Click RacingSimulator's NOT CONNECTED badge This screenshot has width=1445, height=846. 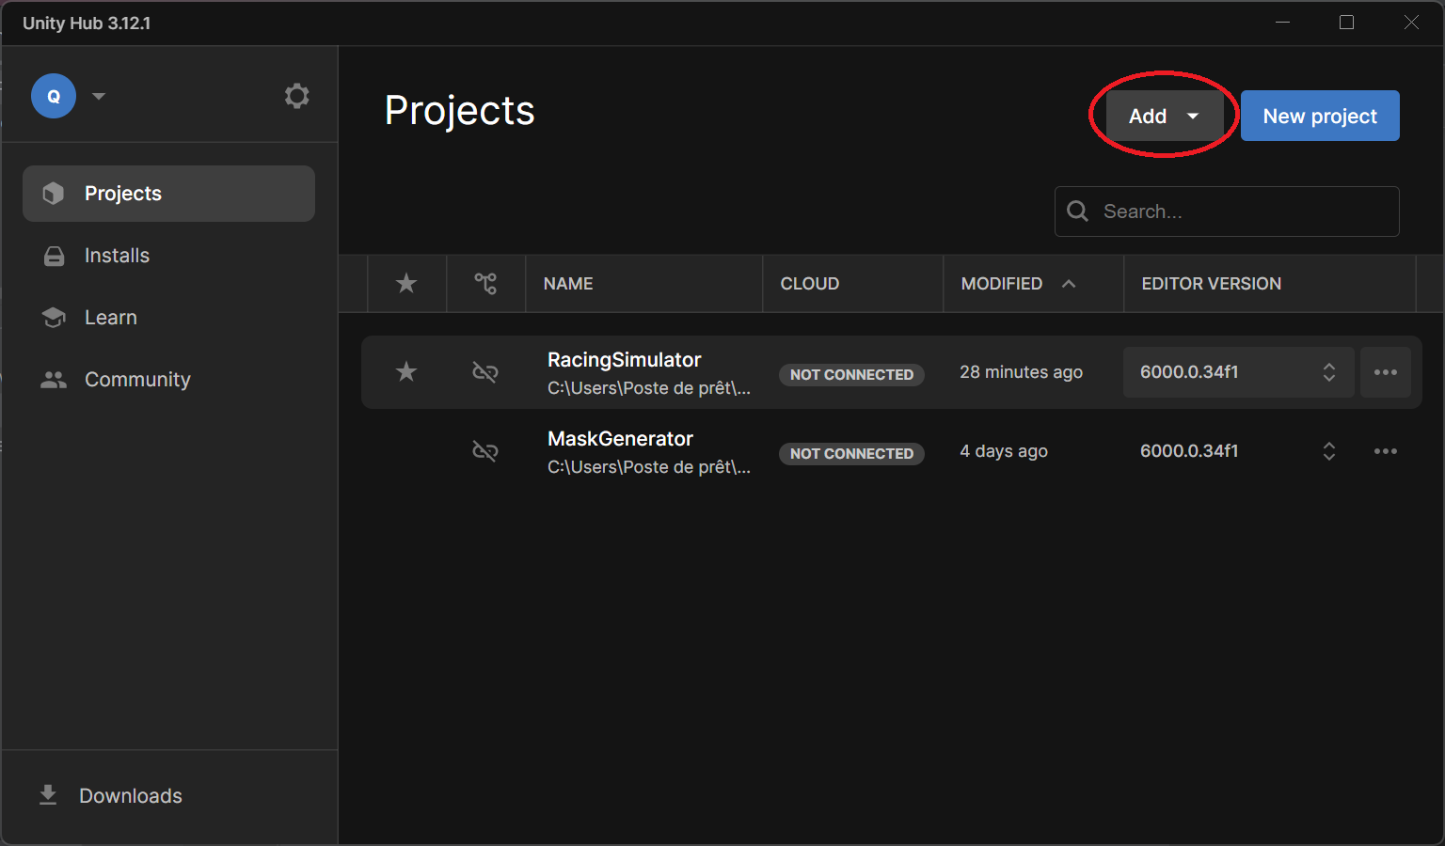851,374
